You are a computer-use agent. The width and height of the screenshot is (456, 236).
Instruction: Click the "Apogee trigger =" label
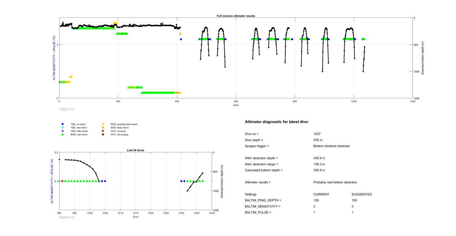click(x=257, y=146)
